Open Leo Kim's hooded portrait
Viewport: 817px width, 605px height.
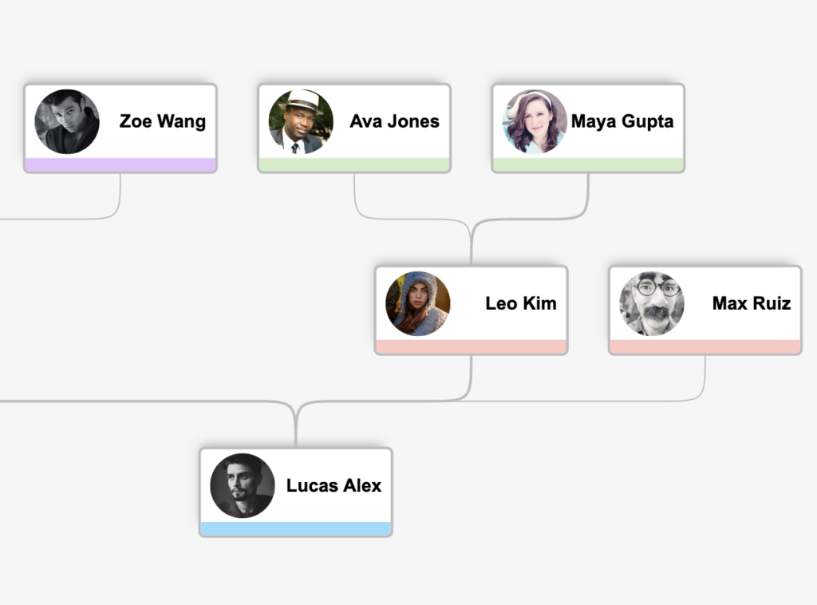(x=418, y=303)
